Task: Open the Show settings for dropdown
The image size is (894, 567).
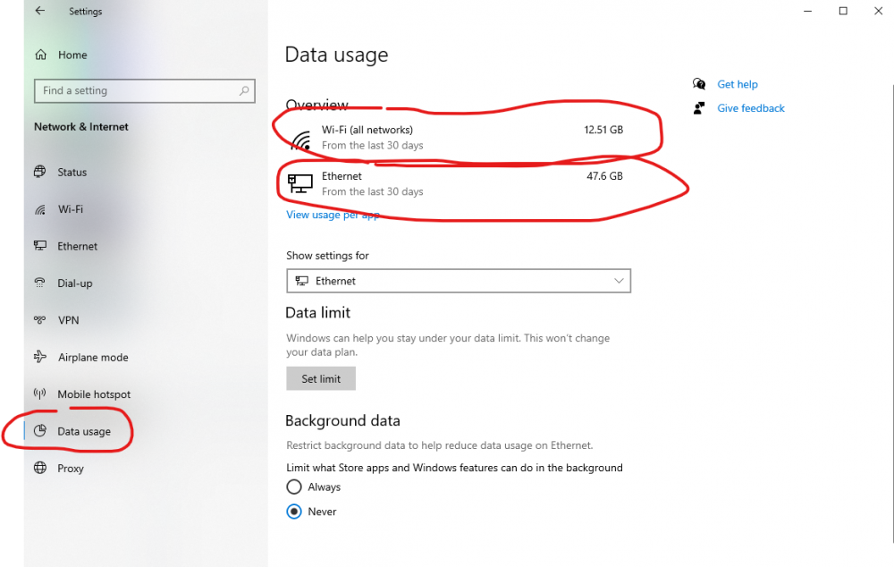Action: click(x=459, y=281)
